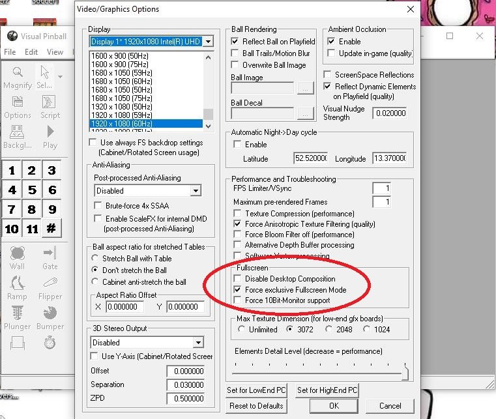Click the Latitude input field
The width and height of the screenshot is (496, 419).
(x=311, y=158)
